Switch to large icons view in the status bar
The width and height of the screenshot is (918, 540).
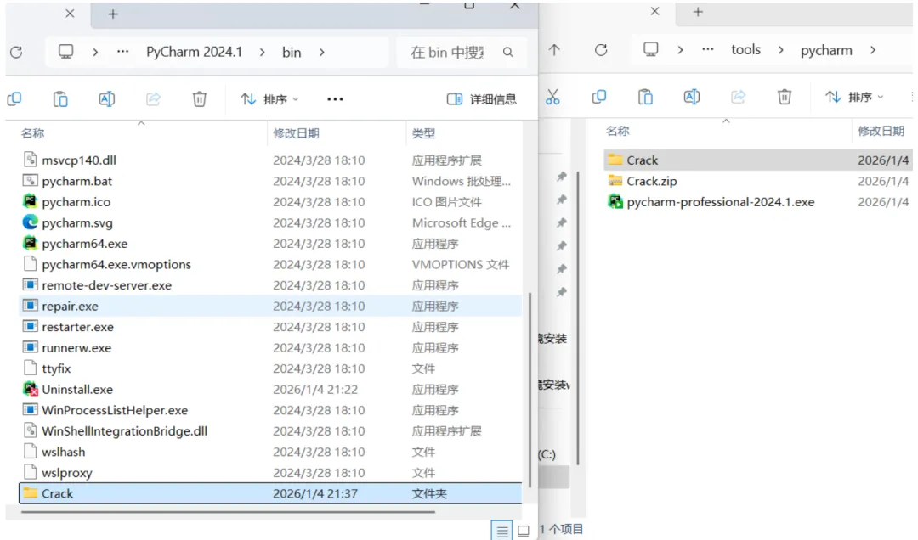coord(524,531)
